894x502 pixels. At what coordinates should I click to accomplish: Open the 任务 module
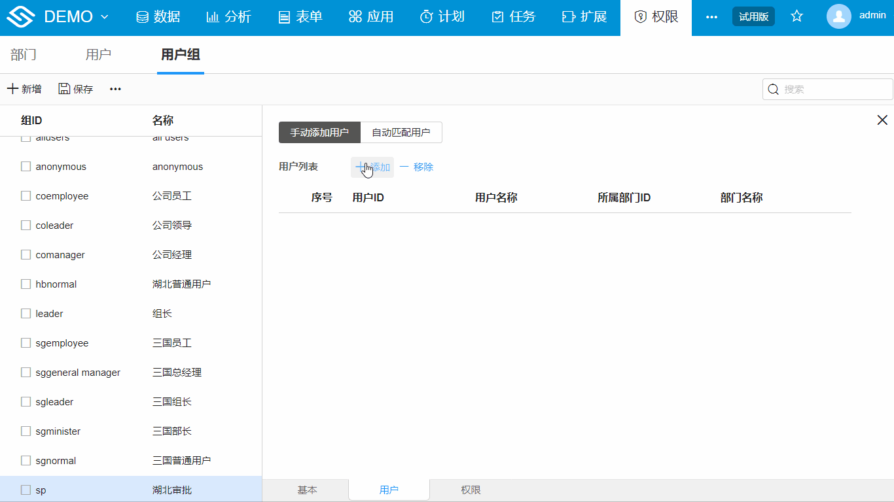tap(513, 16)
